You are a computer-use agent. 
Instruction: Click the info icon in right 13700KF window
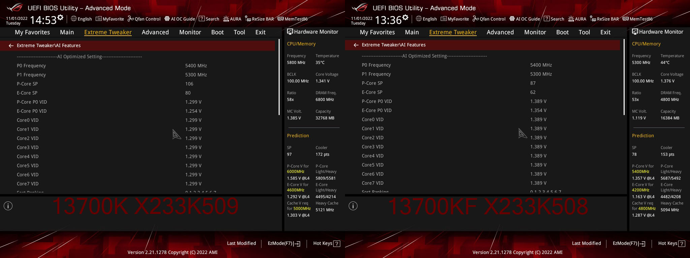coord(353,206)
